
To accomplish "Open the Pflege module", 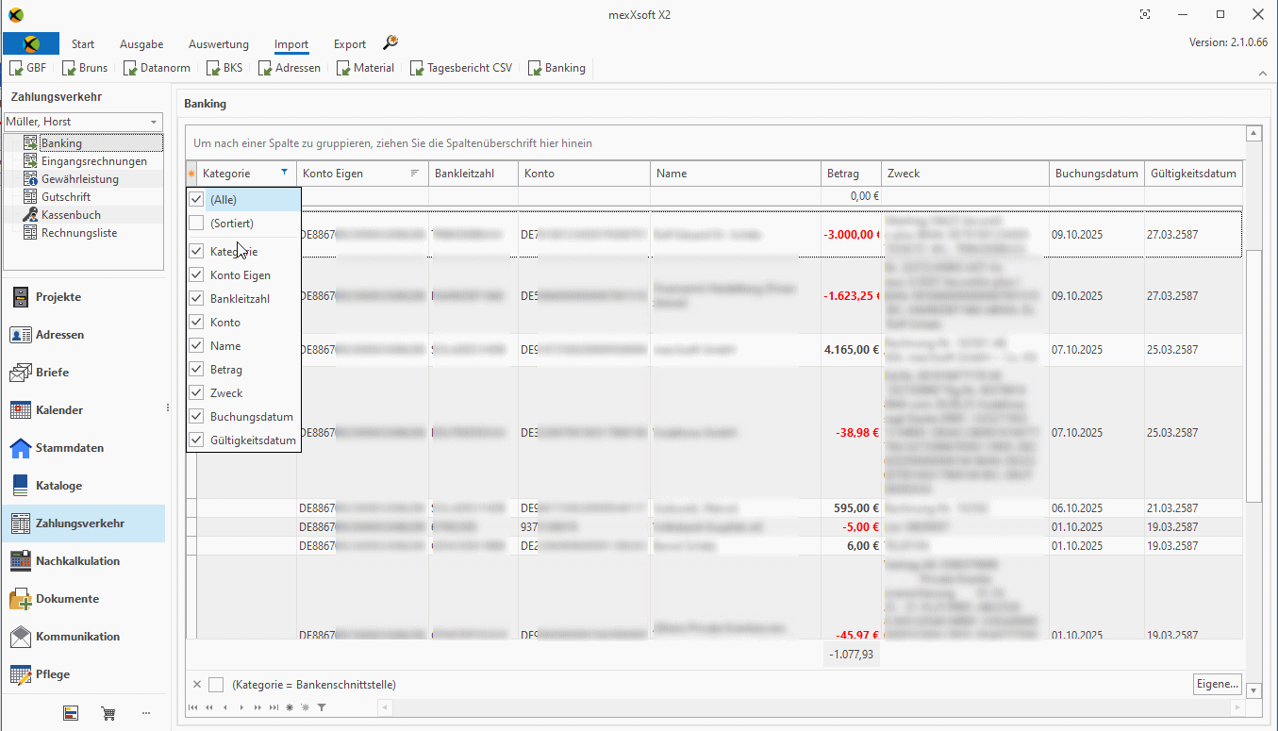I will (83, 674).
